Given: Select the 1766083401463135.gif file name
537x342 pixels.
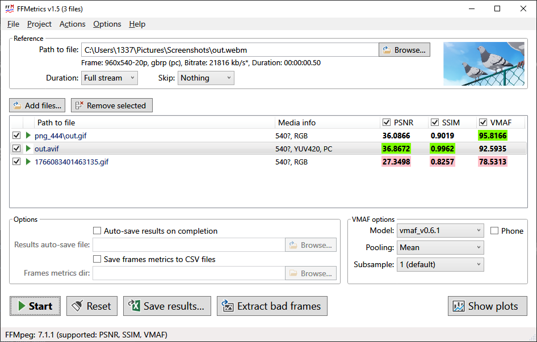Looking at the screenshot, I should [x=72, y=162].
